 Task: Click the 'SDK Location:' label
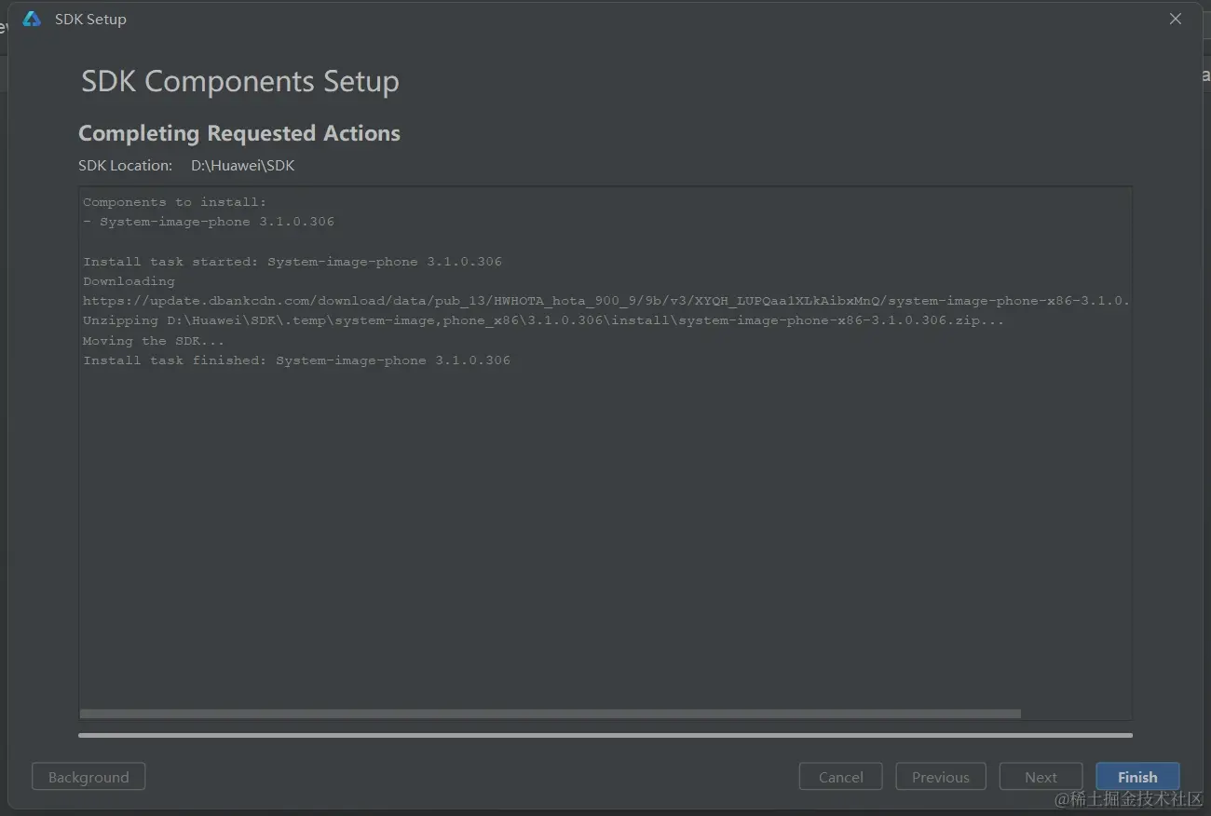click(x=126, y=166)
